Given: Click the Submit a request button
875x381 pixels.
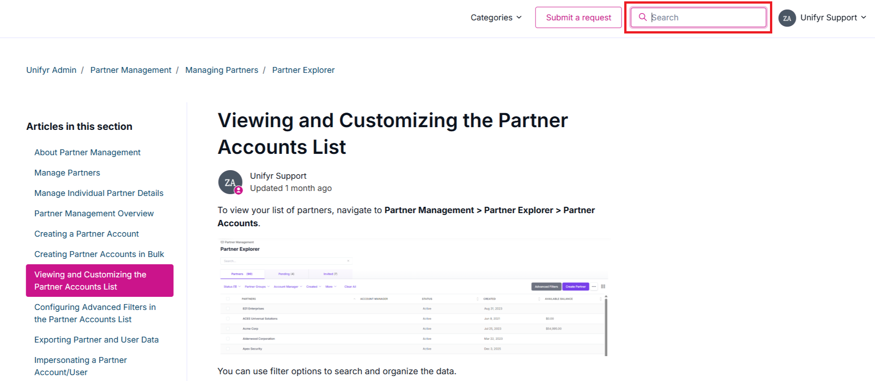Looking at the screenshot, I should (x=579, y=18).
